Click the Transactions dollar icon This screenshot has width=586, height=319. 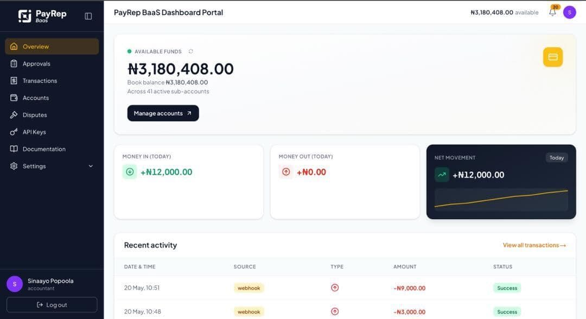[x=14, y=81]
